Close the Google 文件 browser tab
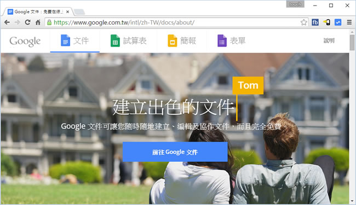This screenshot has height=205, width=356. 67,12
